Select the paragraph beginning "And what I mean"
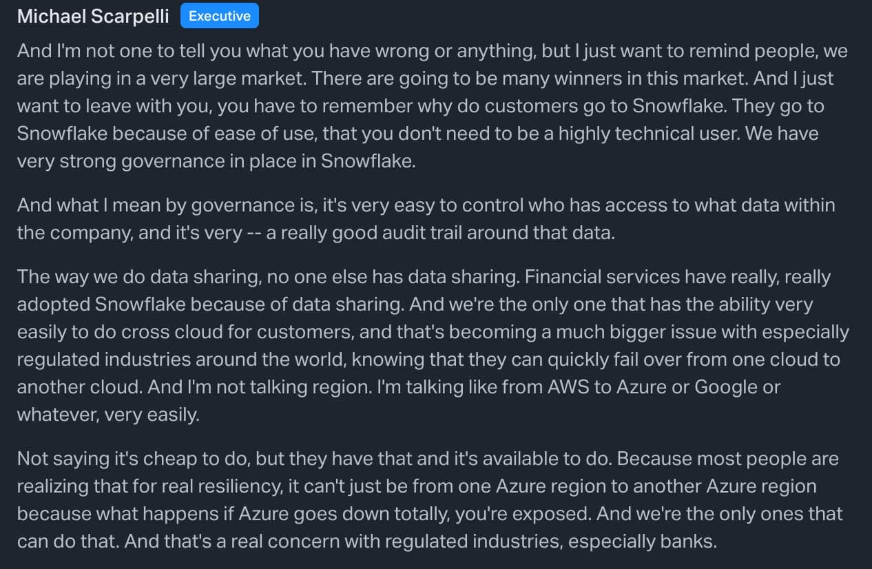The width and height of the screenshot is (872, 569). 426,218
